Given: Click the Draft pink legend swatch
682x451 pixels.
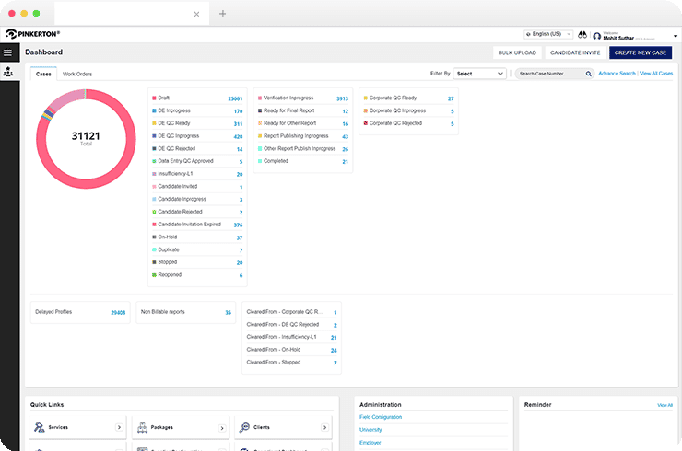Looking at the screenshot, I should [154, 98].
